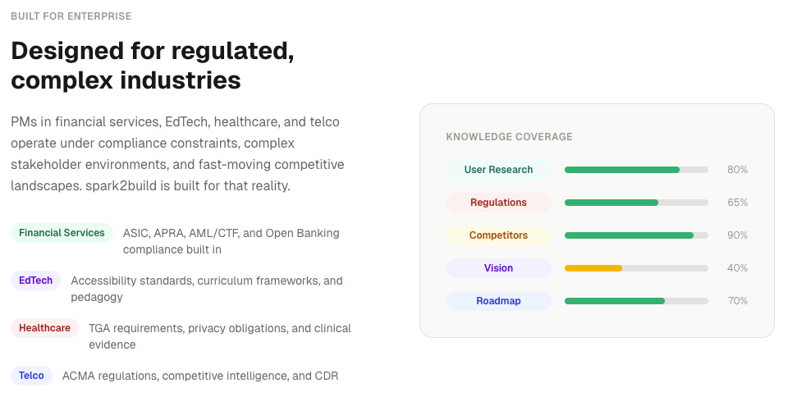788x406 pixels.
Task: Click the Roadmap progress bar
Action: point(636,301)
